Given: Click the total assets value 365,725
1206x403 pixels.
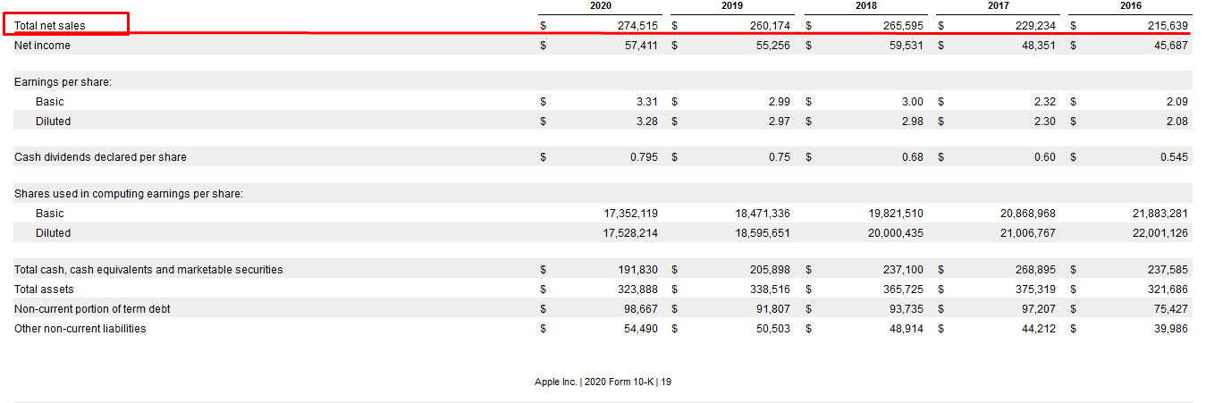Looking at the screenshot, I should click(903, 290).
